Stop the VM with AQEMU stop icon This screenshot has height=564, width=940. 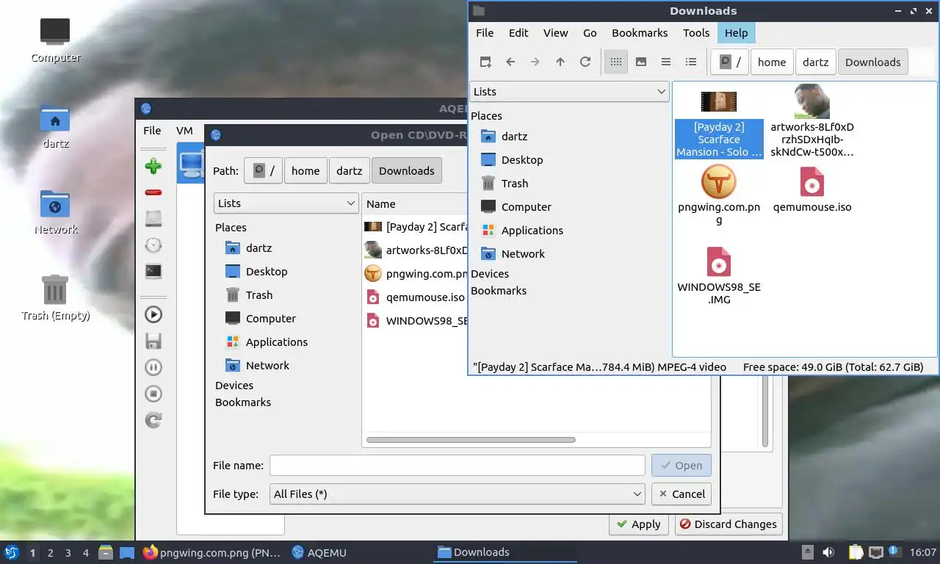pyautogui.click(x=153, y=394)
